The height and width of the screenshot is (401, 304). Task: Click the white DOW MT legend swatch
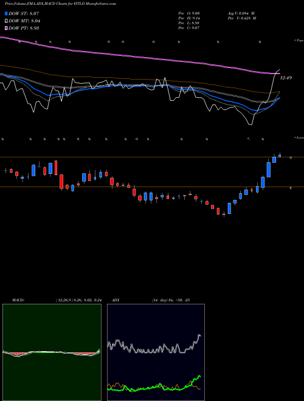6,21
